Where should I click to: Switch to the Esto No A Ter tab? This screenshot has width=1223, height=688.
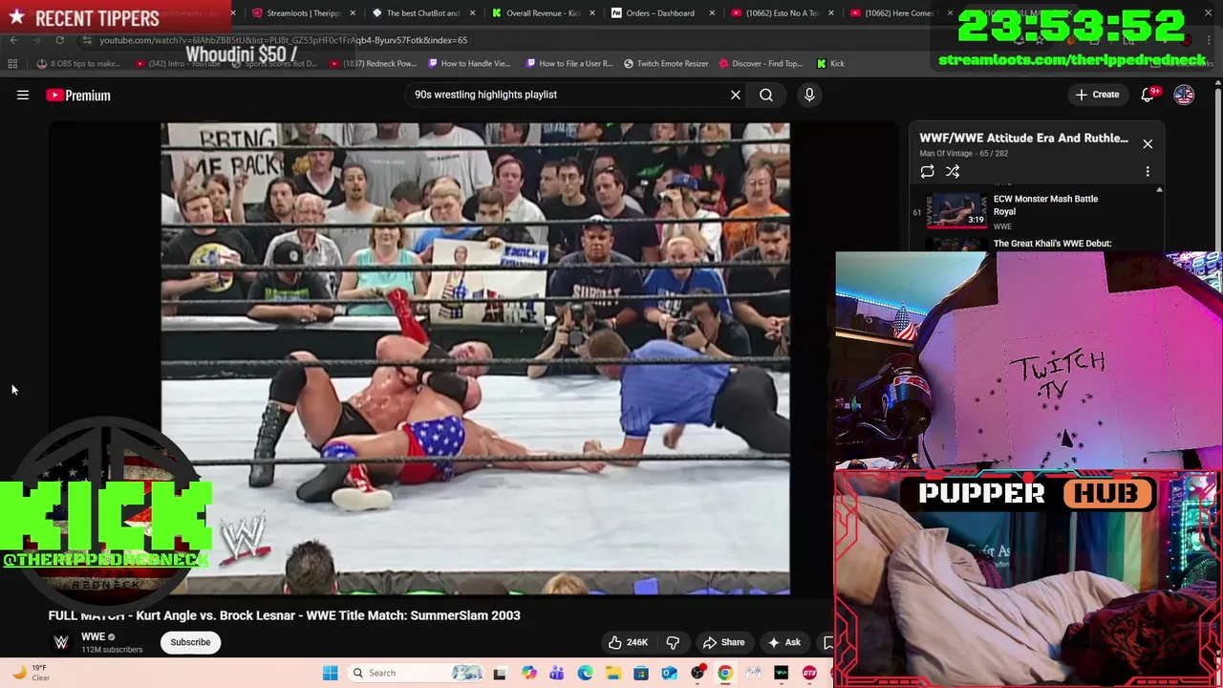[775, 13]
